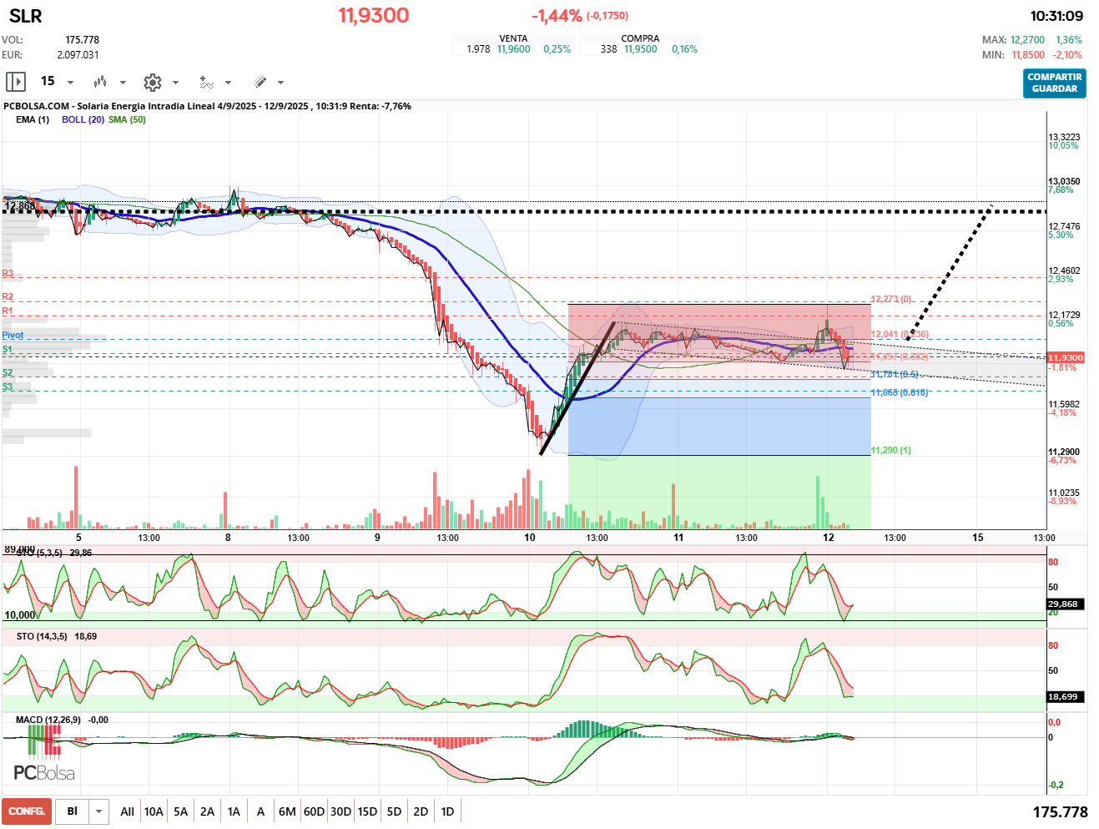The height and width of the screenshot is (829, 1099).
Task: Click the EMA (1) indicator label
Action: 33,119
